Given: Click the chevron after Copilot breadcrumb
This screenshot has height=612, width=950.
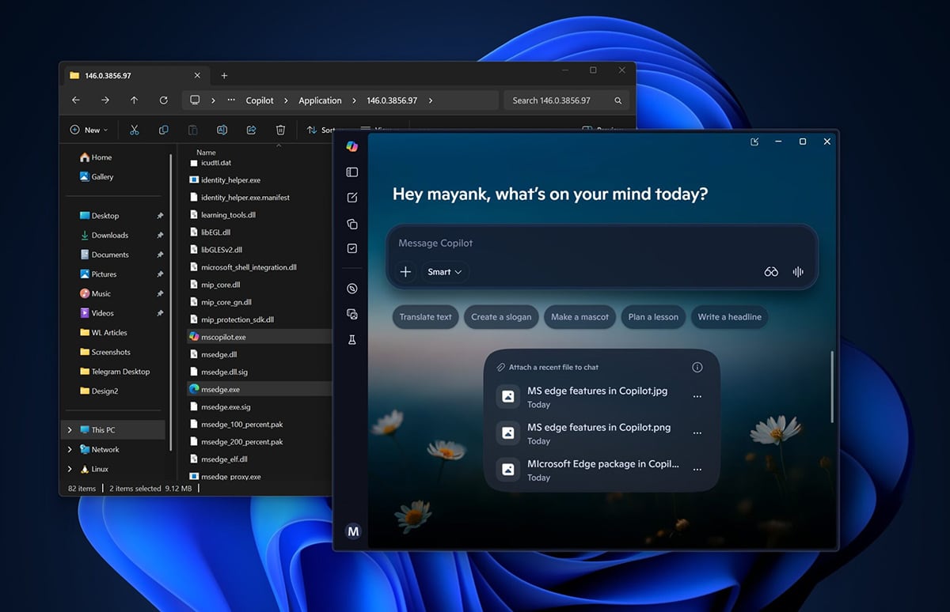Looking at the screenshot, I should click(x=286, y=100).
